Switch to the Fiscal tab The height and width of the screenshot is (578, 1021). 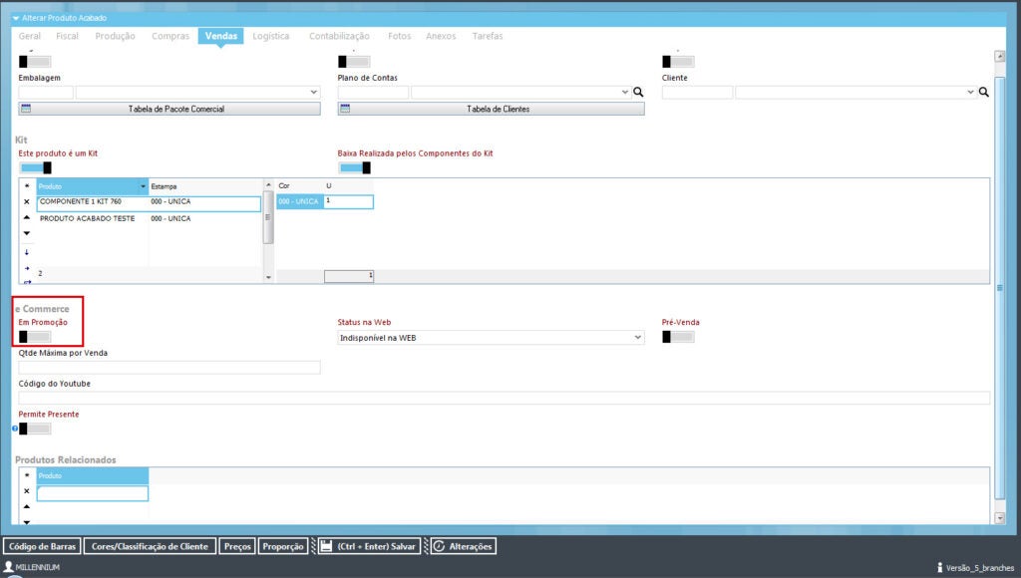[x=67, y=36]
